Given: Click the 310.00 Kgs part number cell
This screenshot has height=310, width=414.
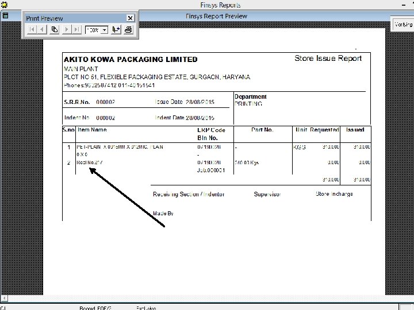Looking at the screenshot, I should (x=247, y=162).
